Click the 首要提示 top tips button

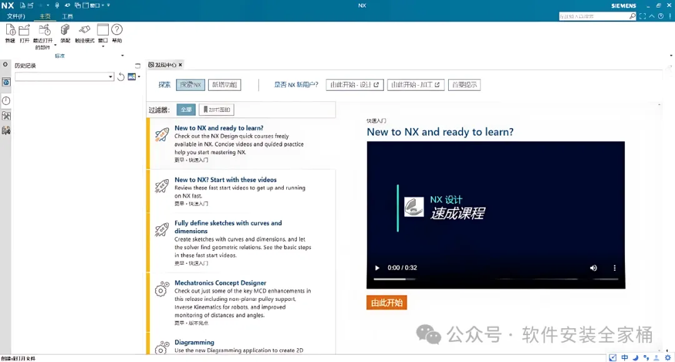(464, 85)
